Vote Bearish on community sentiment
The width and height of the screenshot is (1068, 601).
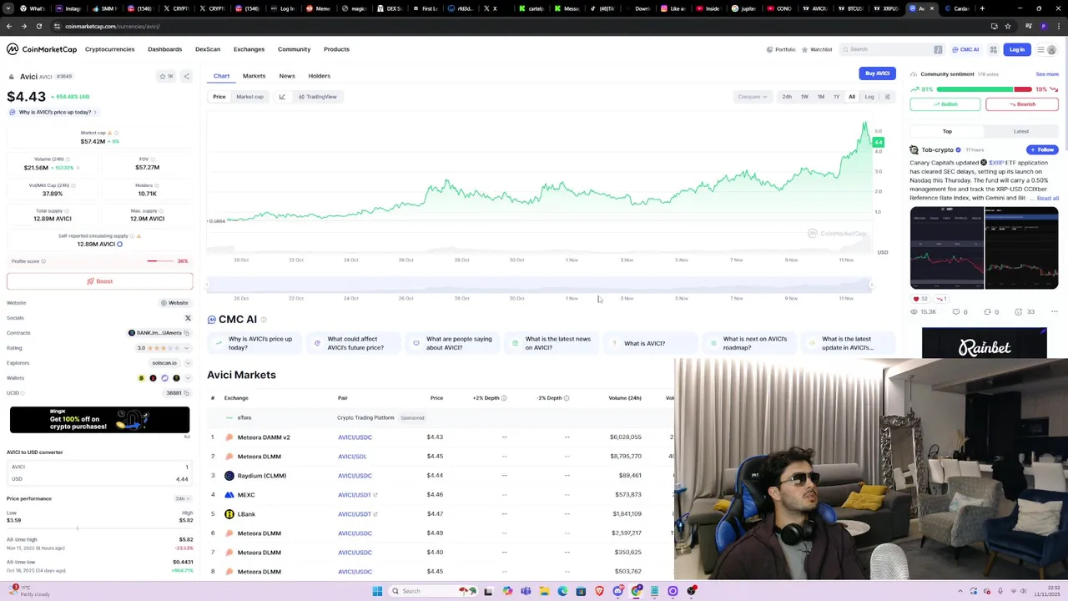1022,104
